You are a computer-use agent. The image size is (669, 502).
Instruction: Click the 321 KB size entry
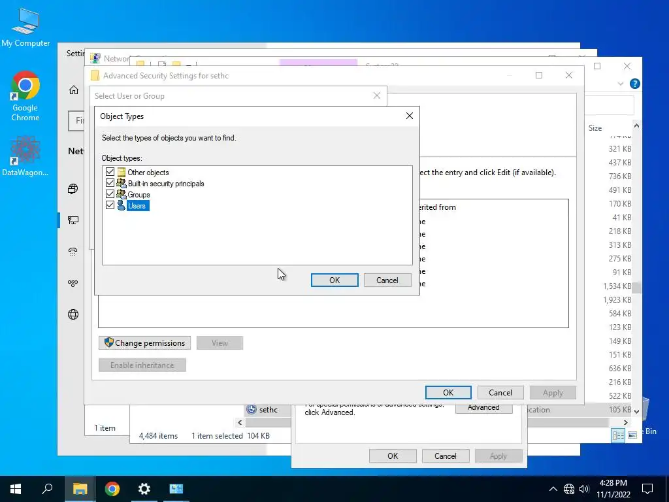(620, 149)
